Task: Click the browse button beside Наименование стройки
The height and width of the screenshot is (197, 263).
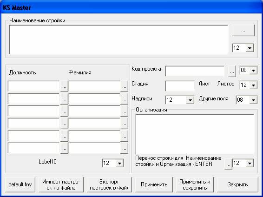Action: 243,31
